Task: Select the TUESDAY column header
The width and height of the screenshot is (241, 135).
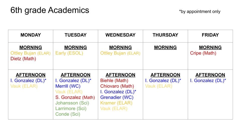Action: [75, 35]
